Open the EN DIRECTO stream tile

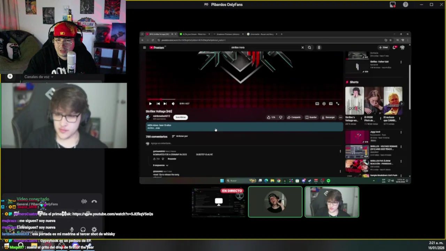pyautogui.click(x=218, y=202)
